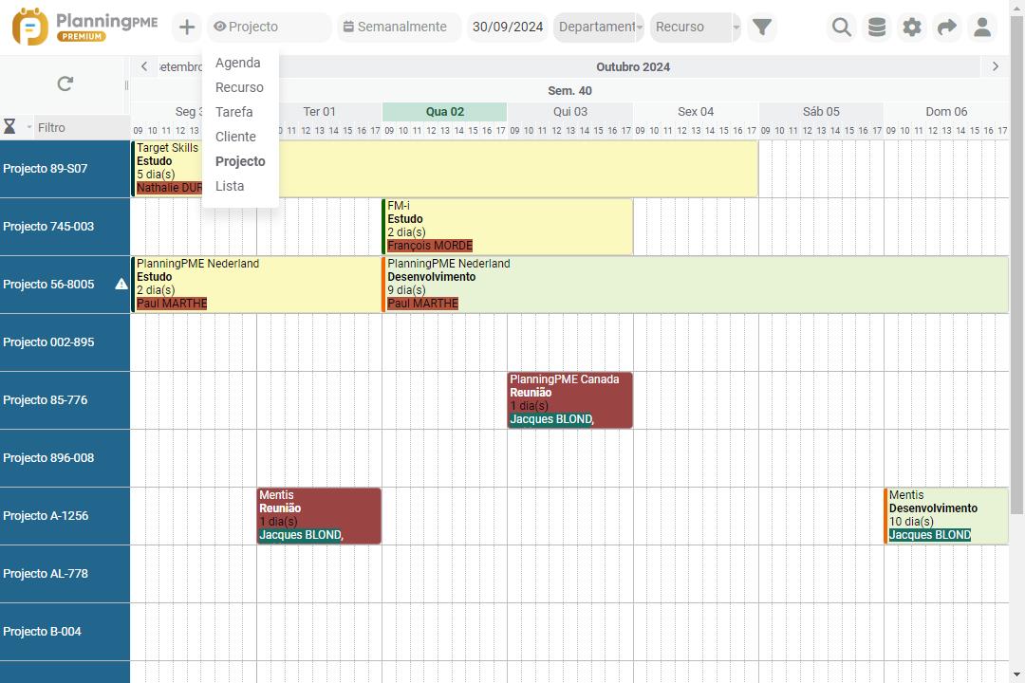Viewport: 1025px width, 683px height.
Task: Open the Mentis Desenvolvimento 10 dia(s) event
Action: click(946, 516)
